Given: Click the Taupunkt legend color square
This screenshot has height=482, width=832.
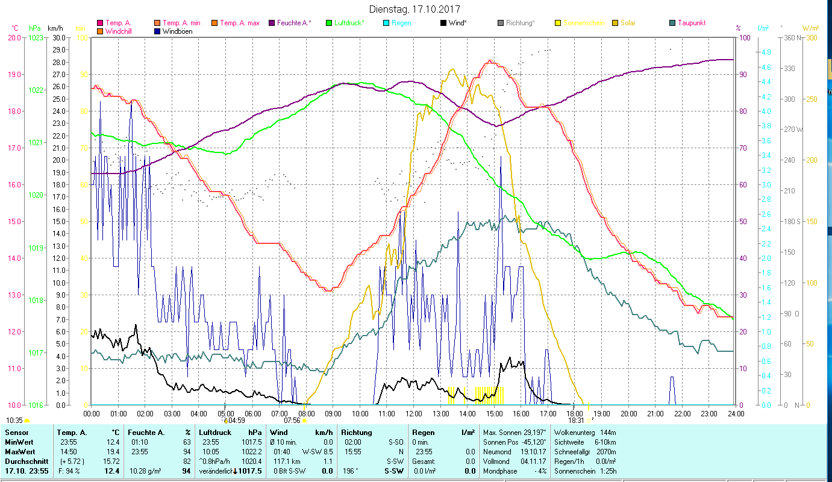Looking at the screenshot, I should 672,23.
